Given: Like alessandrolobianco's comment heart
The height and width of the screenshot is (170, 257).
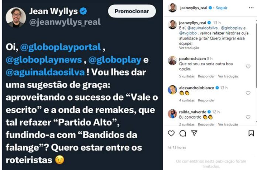Looking at the screenshot, I should click(248, 93).
